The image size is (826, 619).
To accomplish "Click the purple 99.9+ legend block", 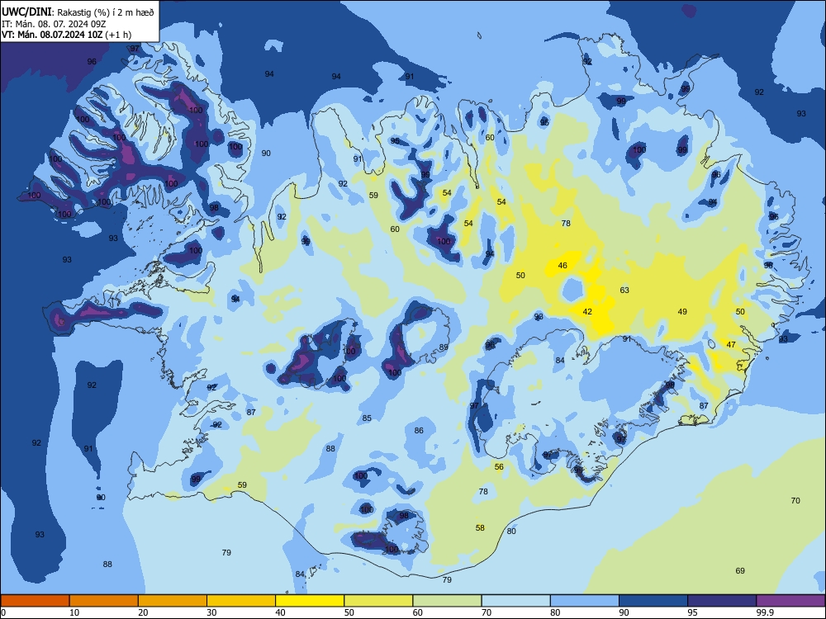I will 790,601.
